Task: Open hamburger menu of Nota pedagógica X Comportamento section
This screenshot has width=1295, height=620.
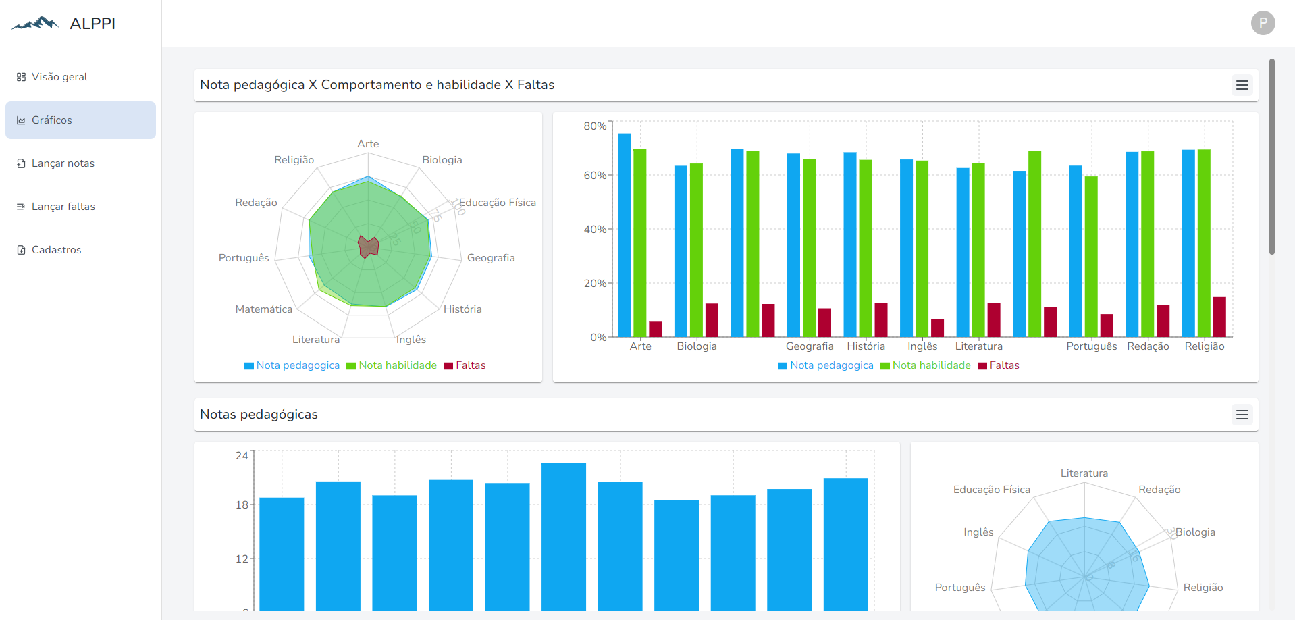Action: pos(1242,85)
